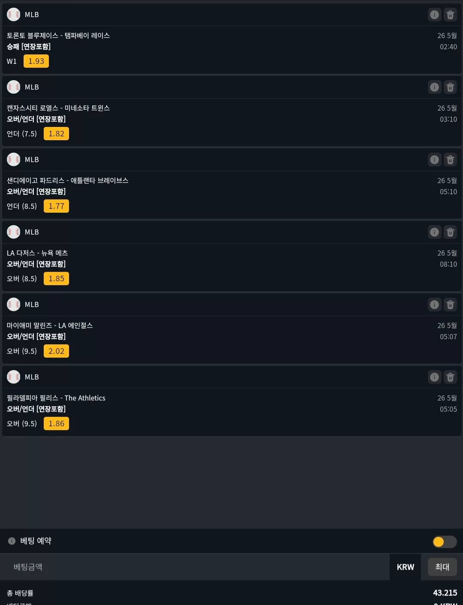Focus the 베팅금액 input field
Screen dimensions: 463x605
coord(195,567)
